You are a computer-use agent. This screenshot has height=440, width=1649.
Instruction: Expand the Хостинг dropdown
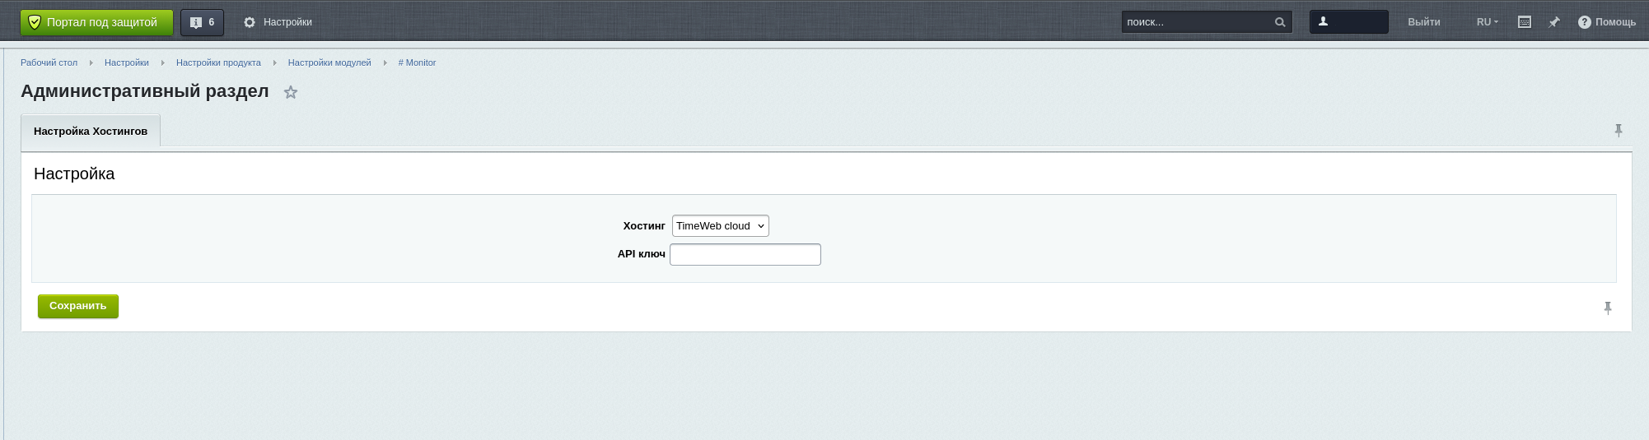[720, 226]
